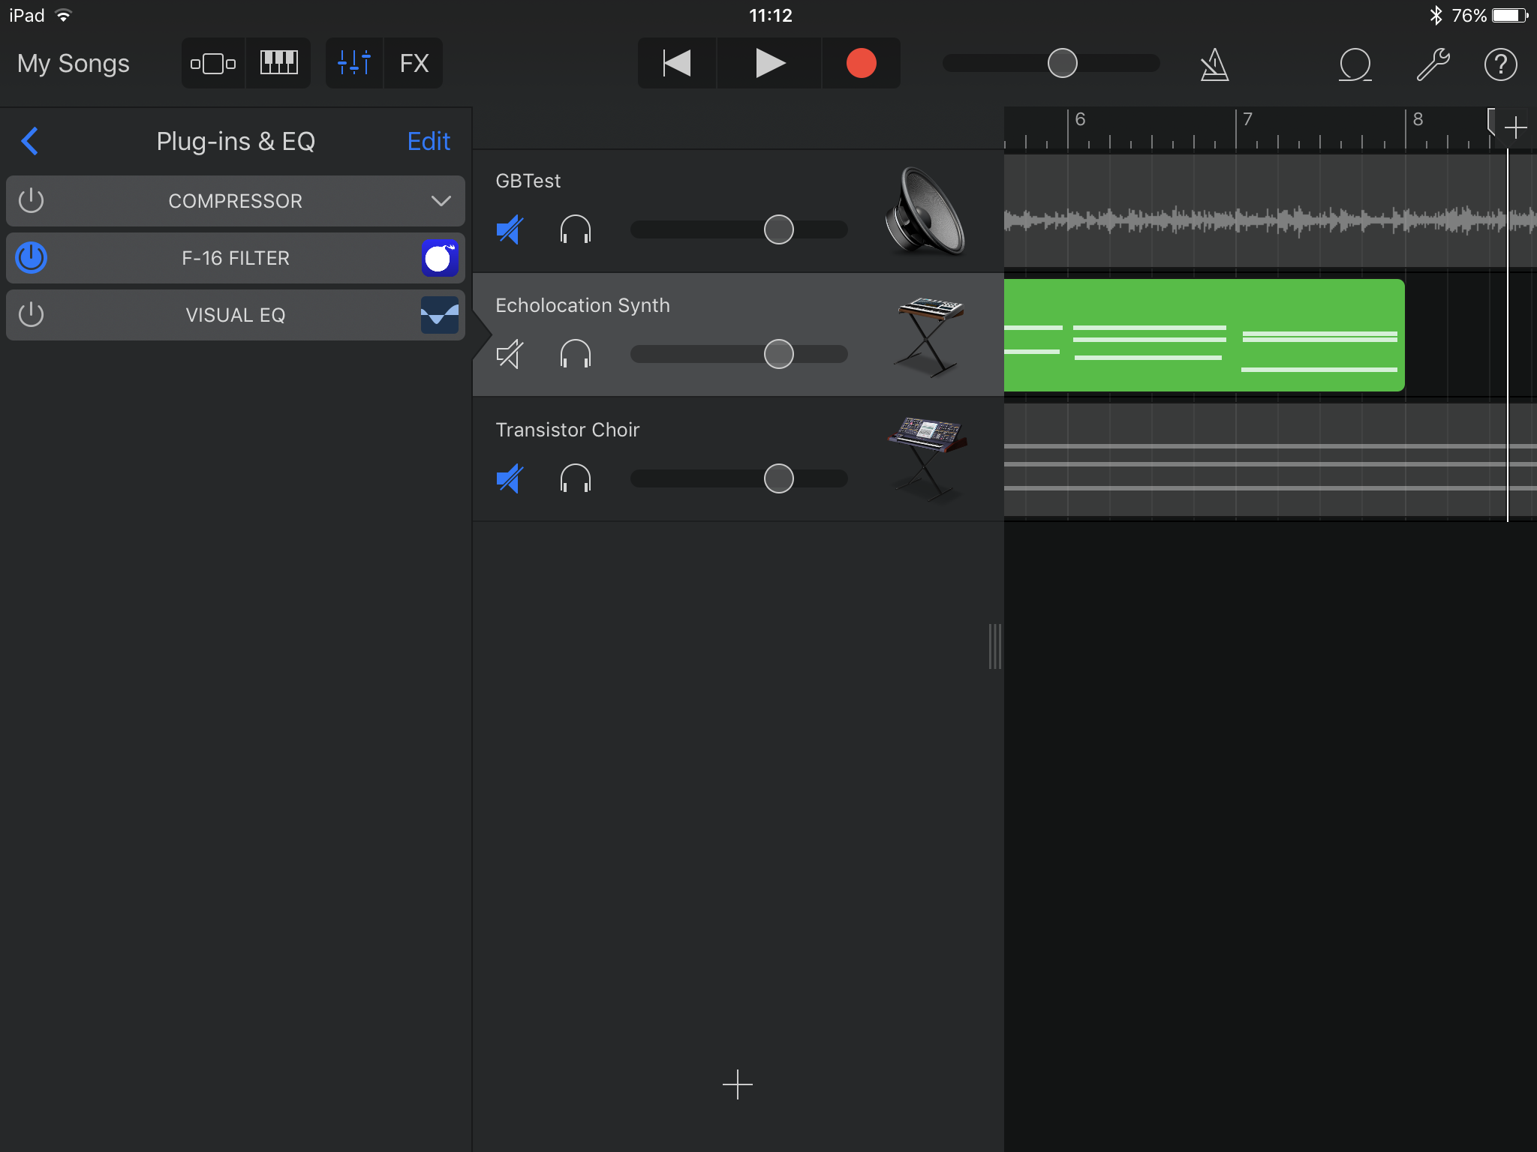The height and width of the screenshot is (1152, 1537).
Task: Grab the track header resize handle
Action: coord(995,646)
